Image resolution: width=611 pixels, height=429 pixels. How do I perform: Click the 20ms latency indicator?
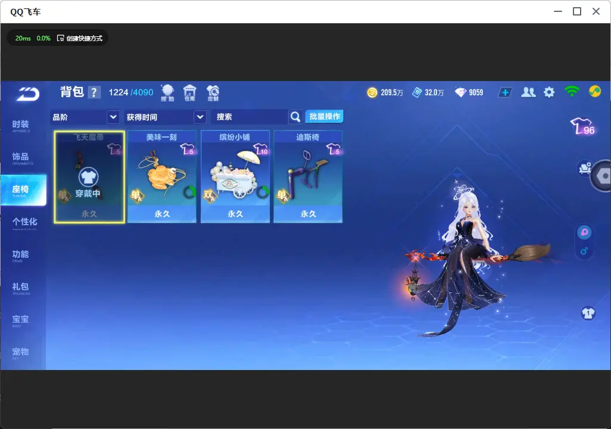[x=23, y=38]
